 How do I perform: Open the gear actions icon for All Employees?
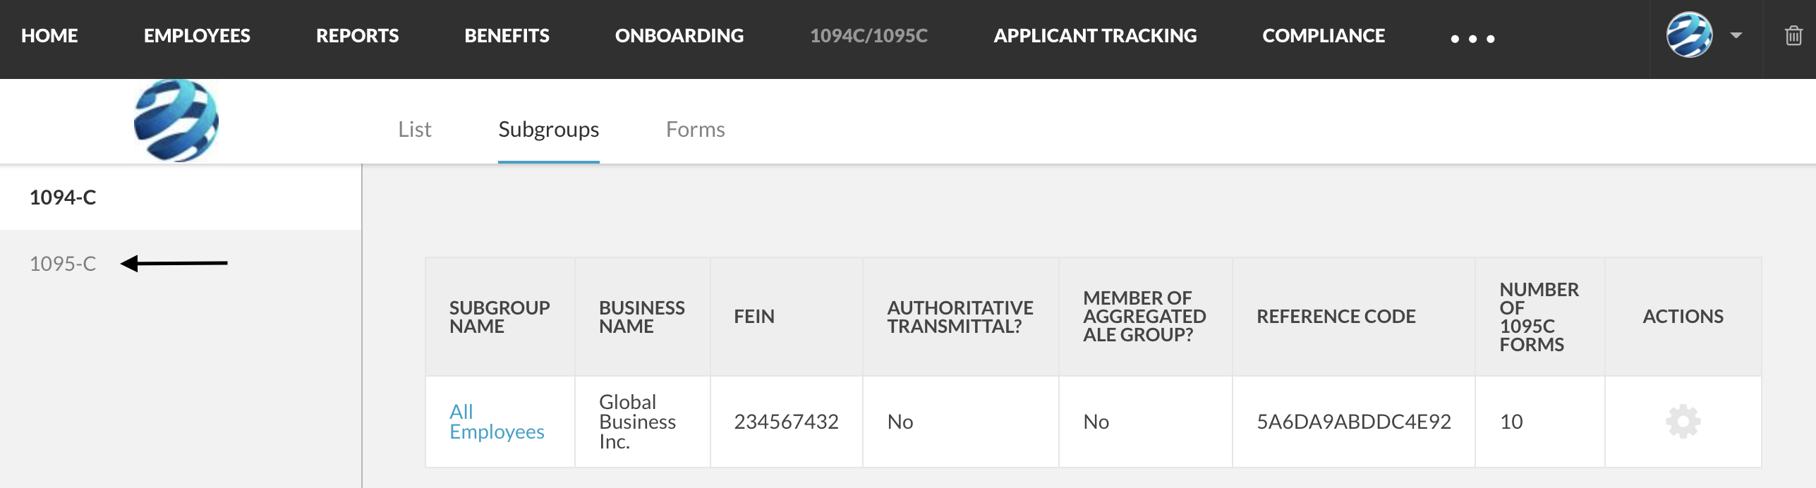[1683, 422]
